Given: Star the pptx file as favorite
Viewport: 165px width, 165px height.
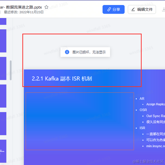Looking at the screenshot, I should [x=46, y=7].
